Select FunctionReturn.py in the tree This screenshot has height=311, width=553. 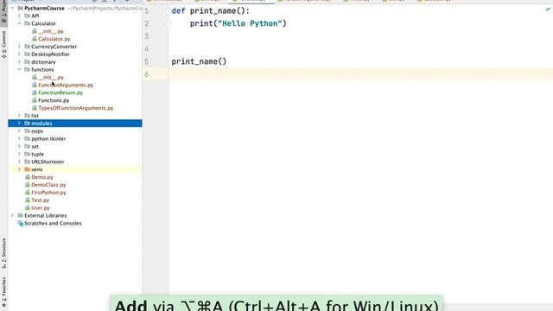[60, 92]
